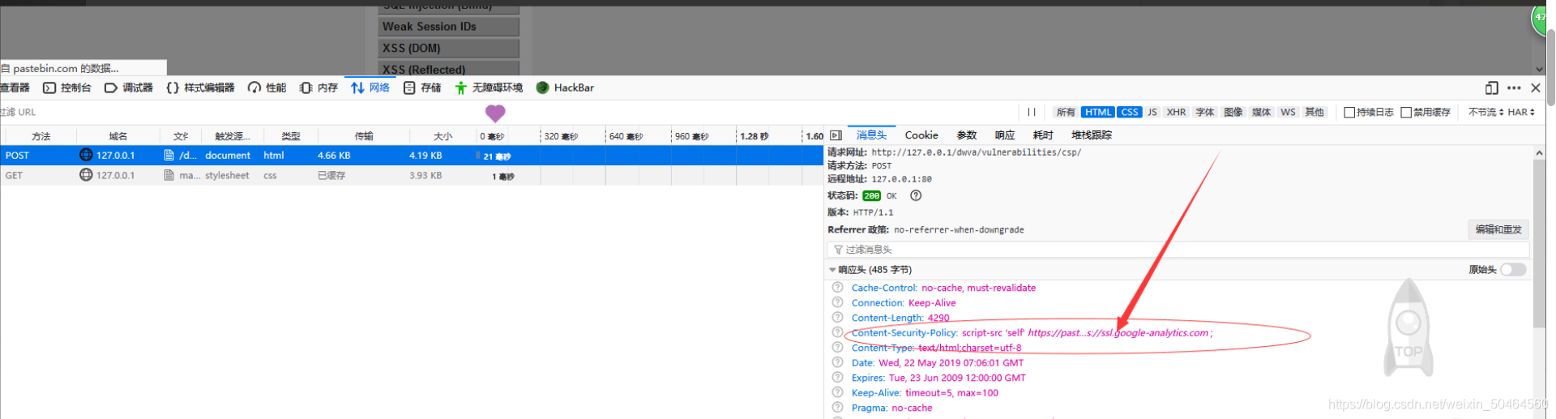Screen dimensions: 1556x419
Task: Pause network recording with the pause icon
Action: pyautogui.click(x=1032, y=112)
